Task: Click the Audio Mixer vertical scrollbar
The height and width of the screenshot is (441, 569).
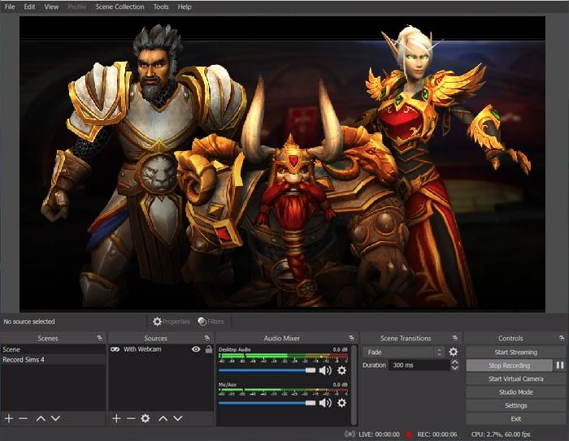Action: 354,384
